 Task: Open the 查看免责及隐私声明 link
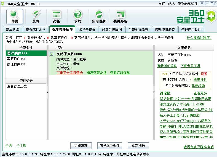199,147
